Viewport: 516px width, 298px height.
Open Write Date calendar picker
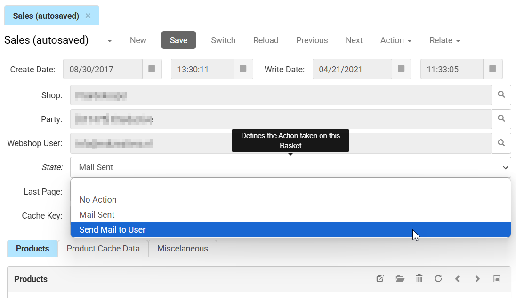pos(401,69)
